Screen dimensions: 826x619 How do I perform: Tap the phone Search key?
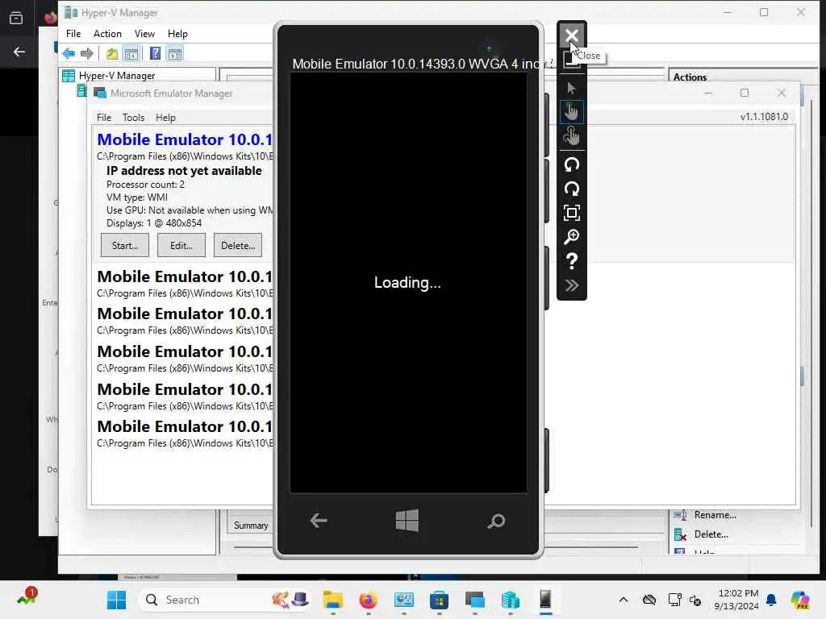496,521
